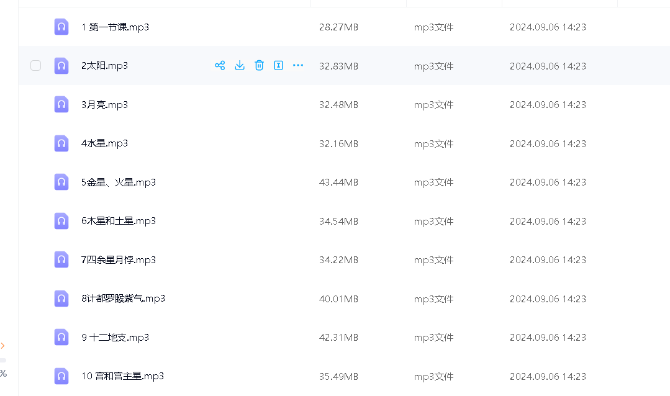Screen dimensions: 670x396
Task: Download the 2太阳.mp3 file
Action: 240,65
